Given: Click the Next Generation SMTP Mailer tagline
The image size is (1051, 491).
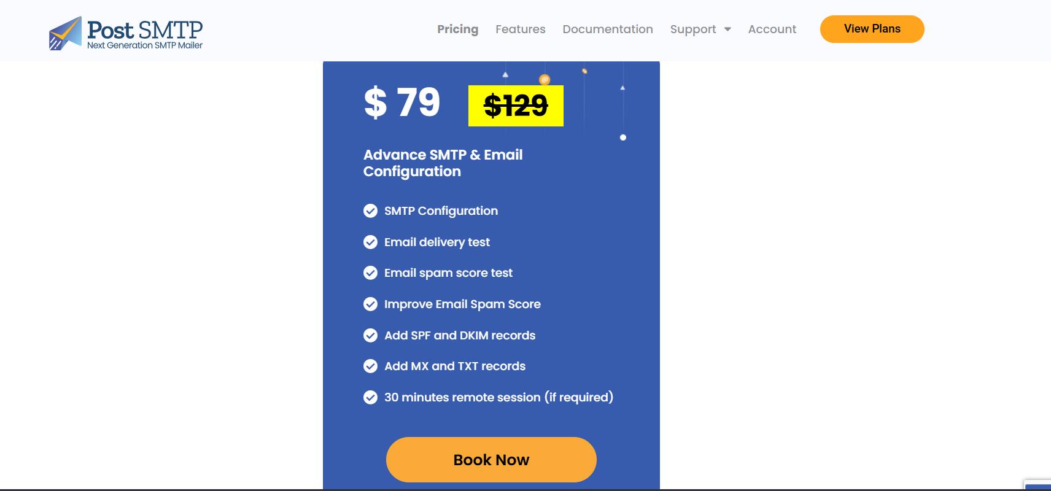Looking at the screenshot, I should (145, 45).
